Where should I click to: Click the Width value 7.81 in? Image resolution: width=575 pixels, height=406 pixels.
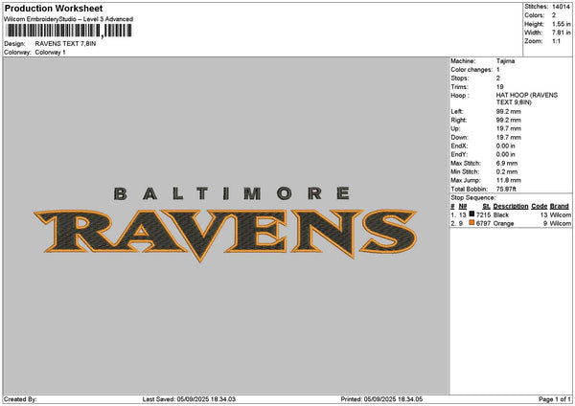pyautogui.click(x=561, y=33)
